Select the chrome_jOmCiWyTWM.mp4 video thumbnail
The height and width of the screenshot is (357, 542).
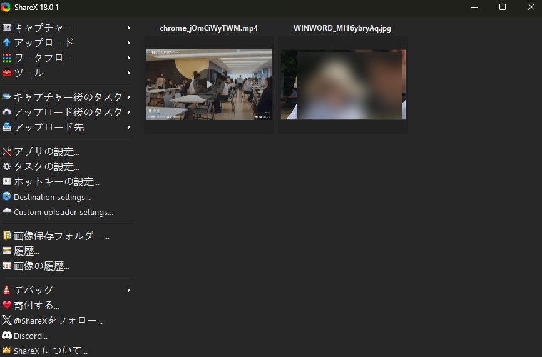pyautogui.click(x=209, y=84)
